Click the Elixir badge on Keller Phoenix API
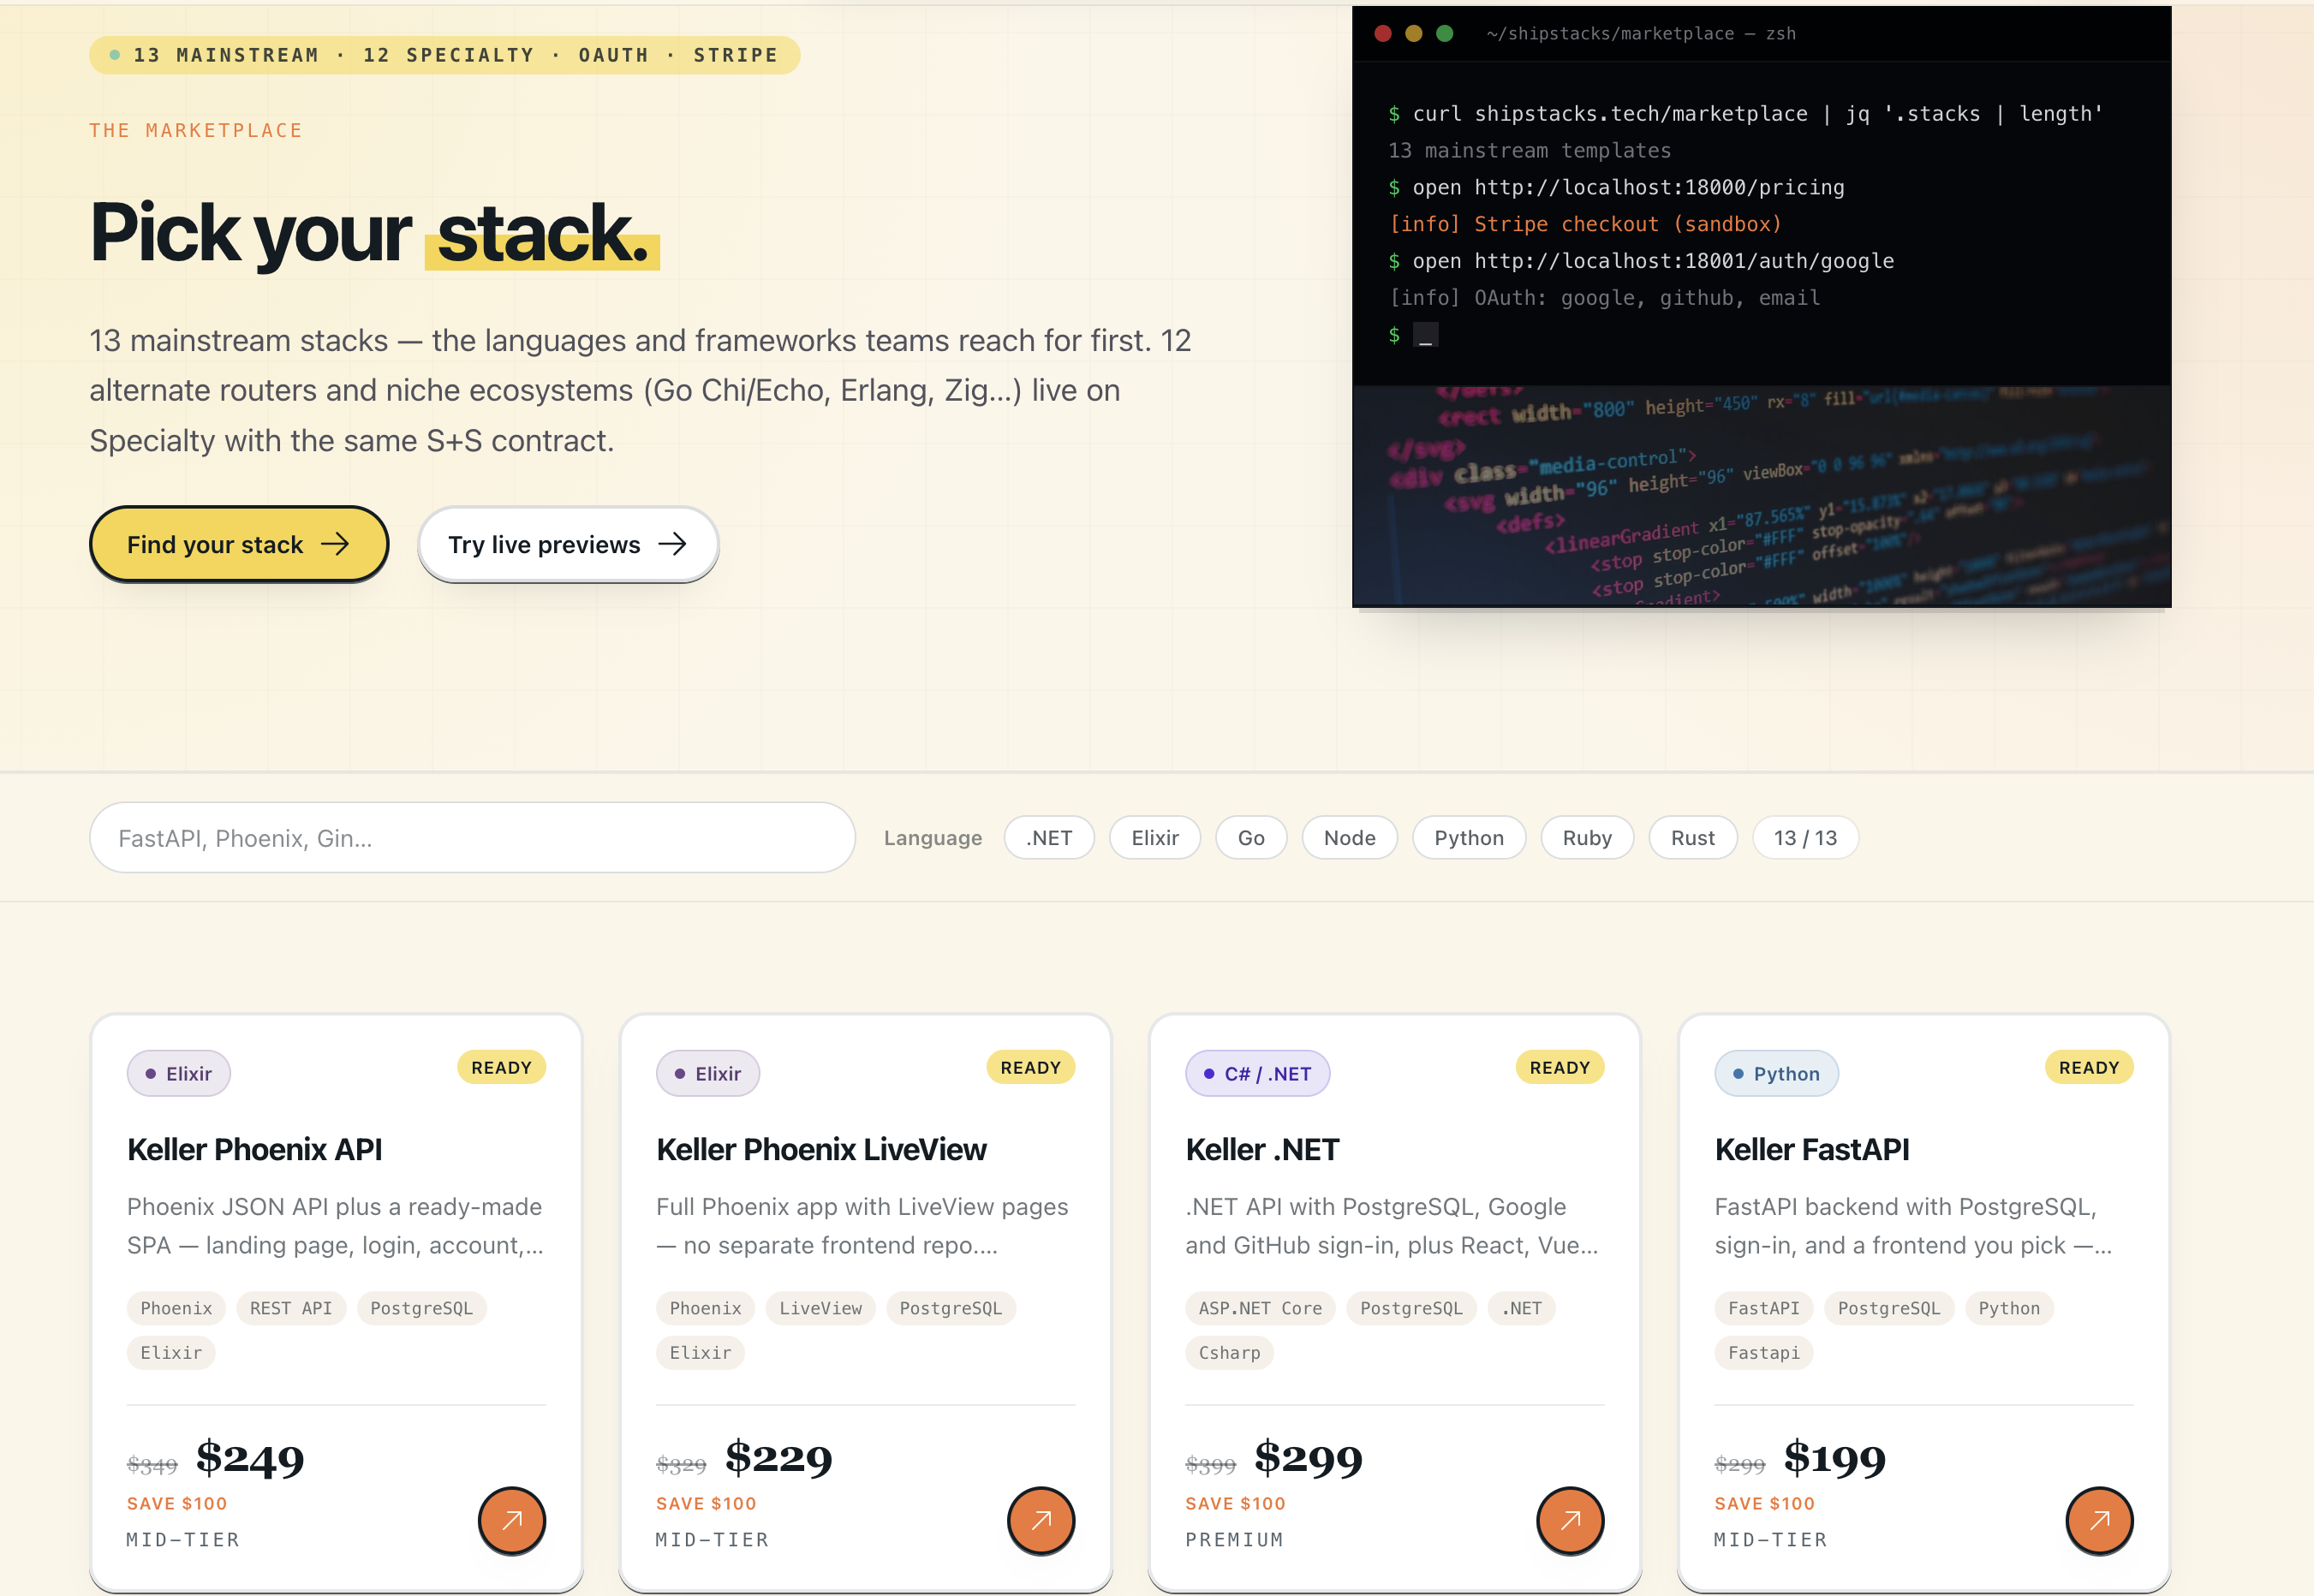This screenshot has width=2314, height=1596. (179, 1074)
